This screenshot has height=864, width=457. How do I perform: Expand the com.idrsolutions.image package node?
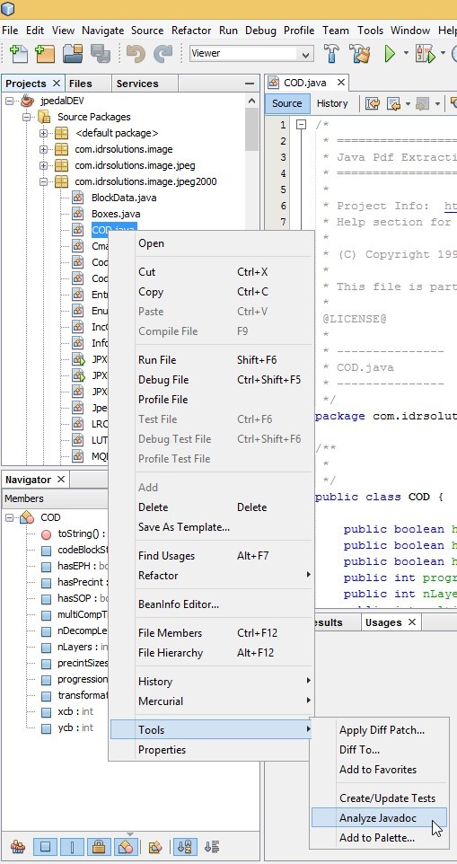coord(43,149)
